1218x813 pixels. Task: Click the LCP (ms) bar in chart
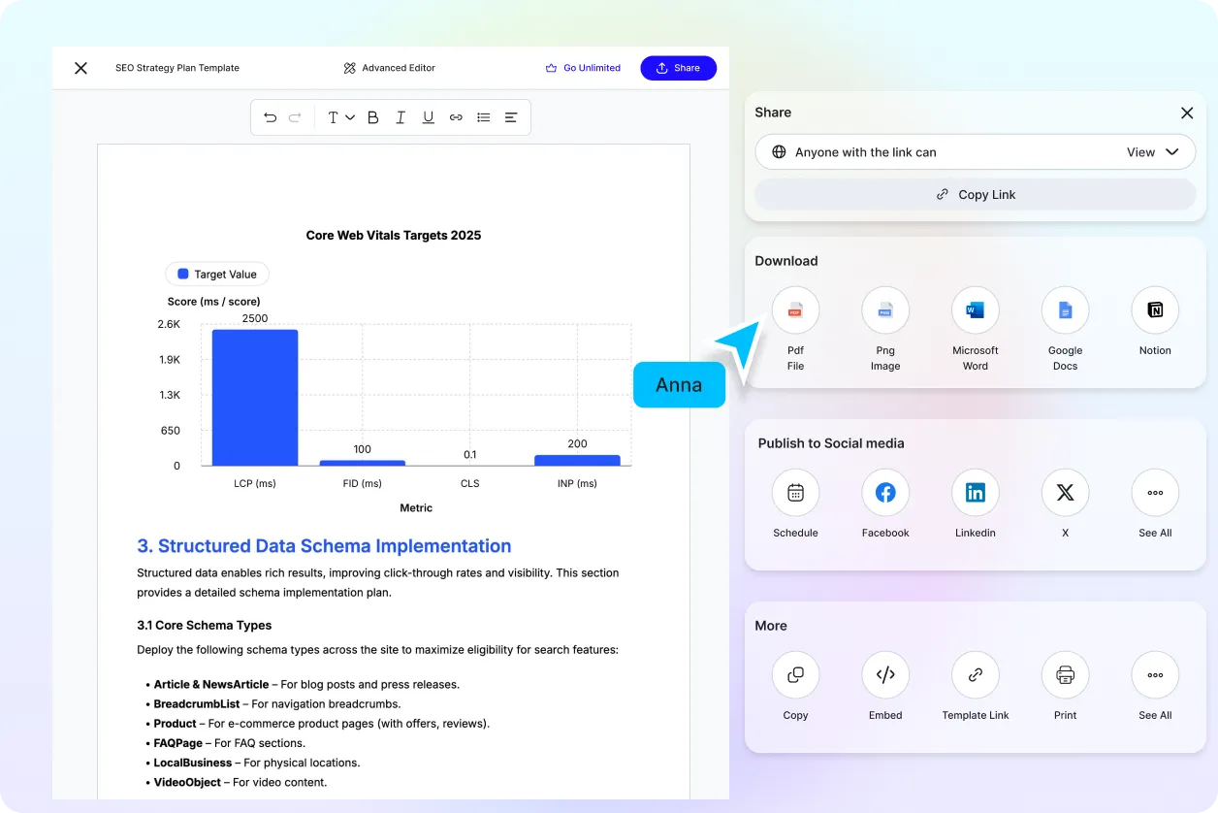[255, 398]
